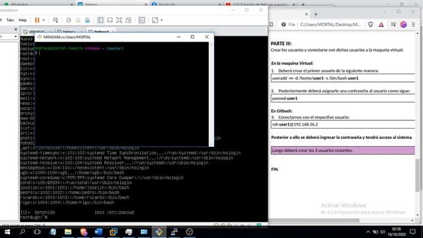Click the site info icon beside File in address bar
The width and height of the screenshot is (423, 238).
click(x=284, y=24)
